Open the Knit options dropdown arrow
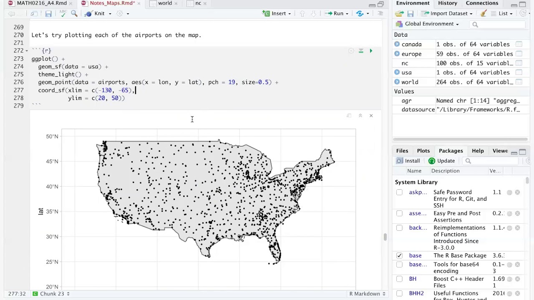The width and height of the screenshot is (534, 300). click(x=110, y=14)
